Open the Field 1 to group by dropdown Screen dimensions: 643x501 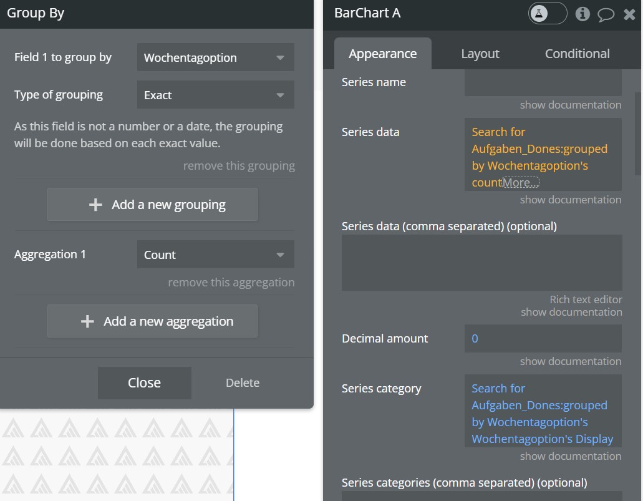216,57
